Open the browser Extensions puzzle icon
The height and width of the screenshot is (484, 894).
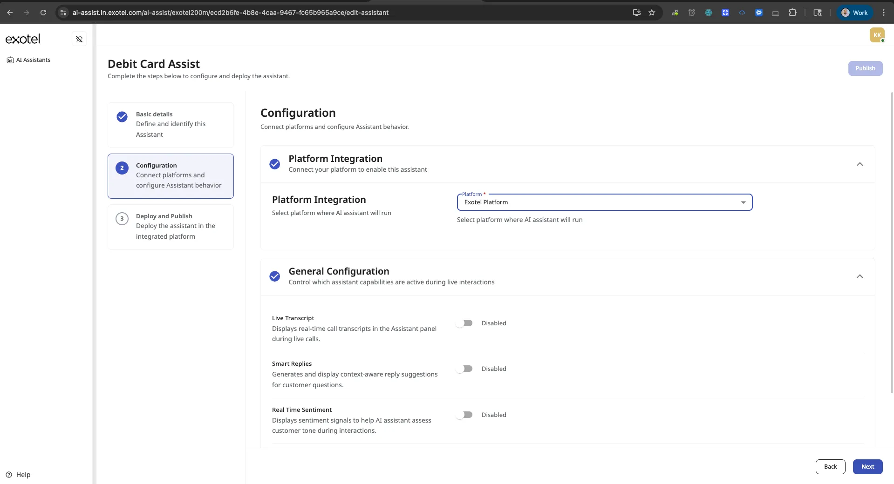[x=792, y=13]
